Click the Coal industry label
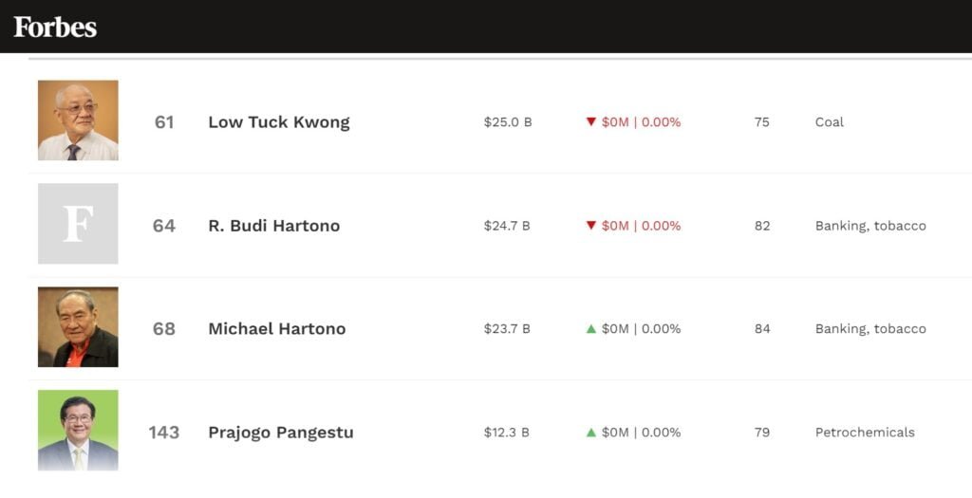 pos(829,122)
